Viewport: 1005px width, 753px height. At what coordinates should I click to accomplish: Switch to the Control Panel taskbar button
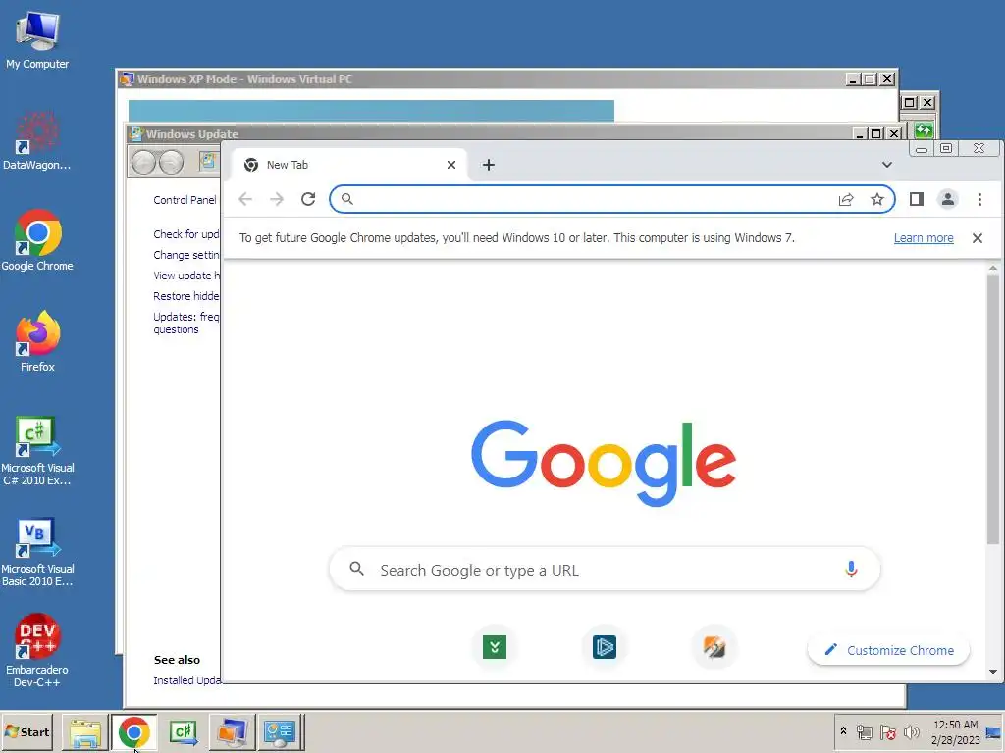point(281,732)
